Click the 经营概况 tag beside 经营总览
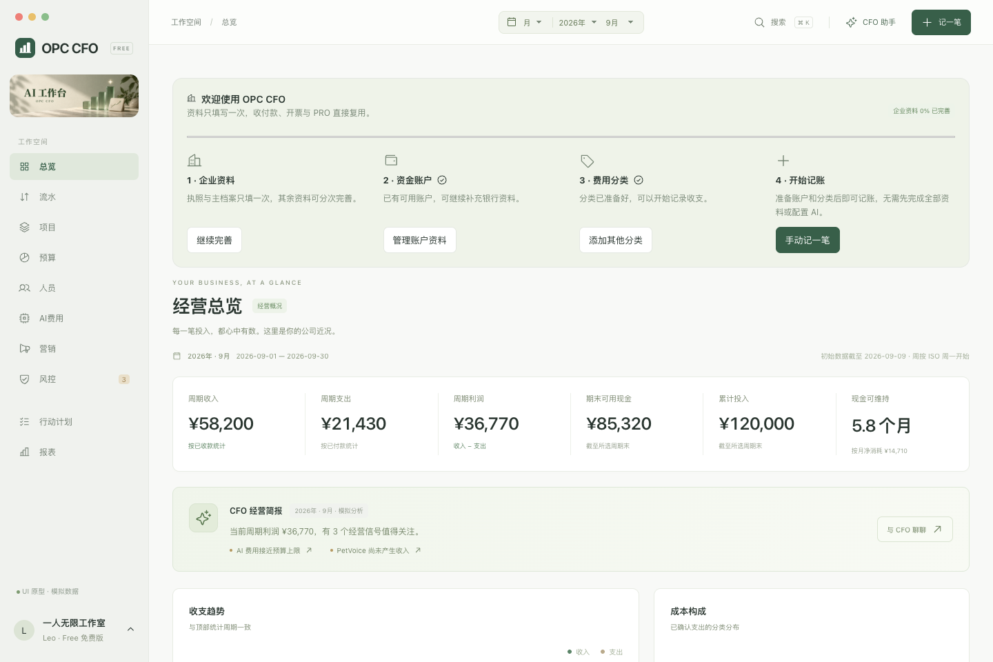The height and width of the screenshot is (662, 993). click(x=270, y=305)
